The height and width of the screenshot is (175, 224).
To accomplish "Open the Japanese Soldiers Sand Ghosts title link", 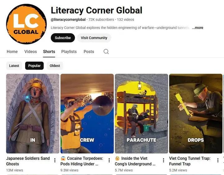I will pos(28,161).
